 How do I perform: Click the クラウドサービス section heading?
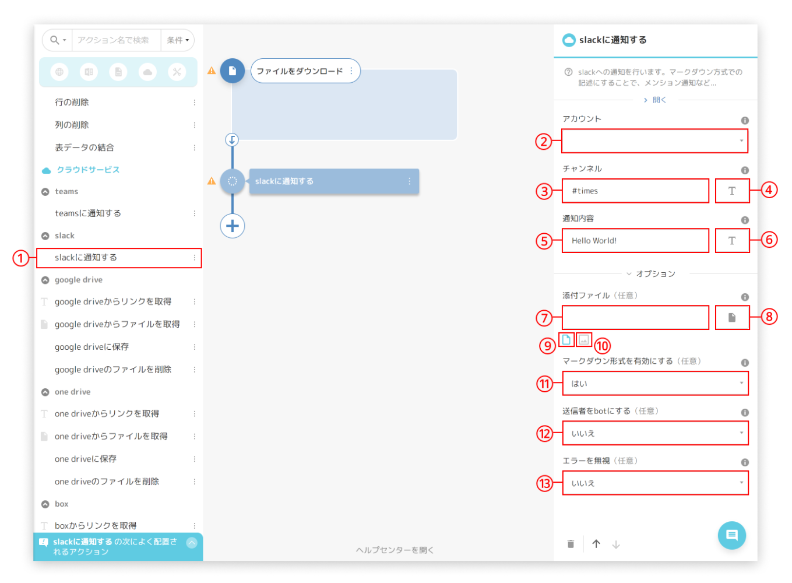pyautogui.click(x=88, y=170)
